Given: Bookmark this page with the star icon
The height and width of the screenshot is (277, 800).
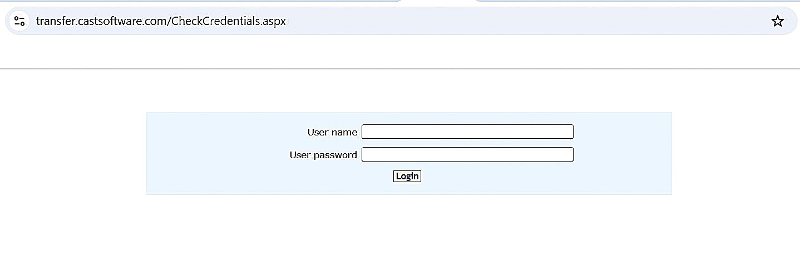Looking at the screenshot, I should point(777,21).
